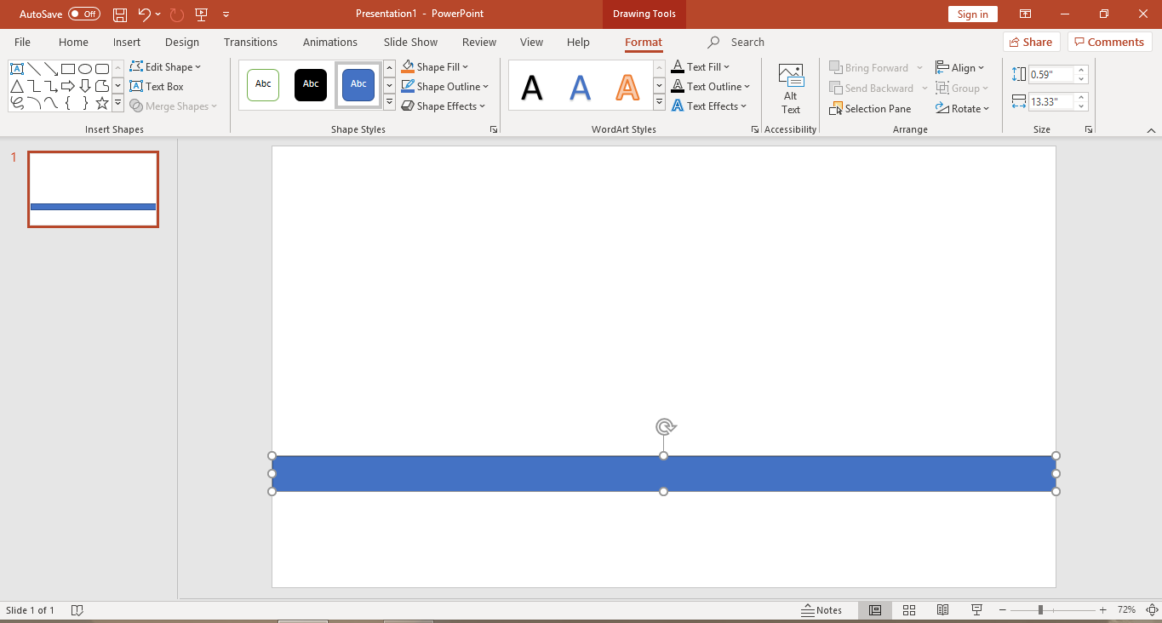Select the oval shape in shapes gallery
The width and height of the screenshot is (1162, 623).
click(85, 69)
